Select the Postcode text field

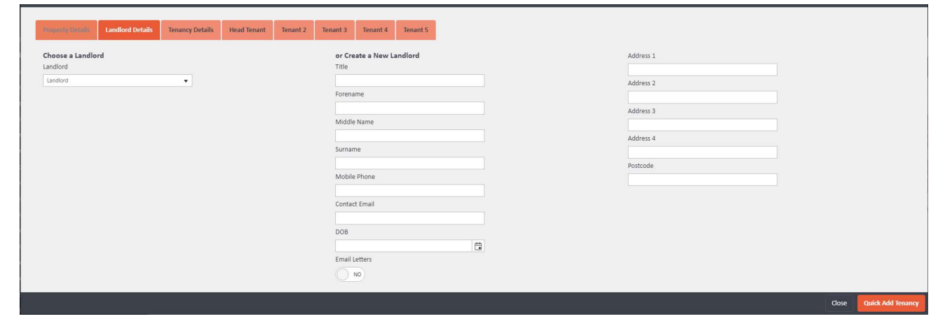click(702, 180)
